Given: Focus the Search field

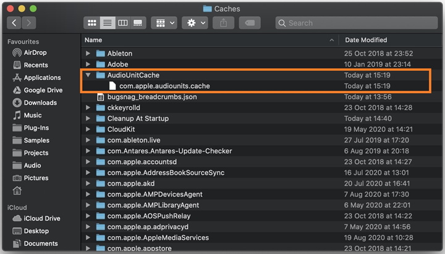Looking at the screenshot, I should [357, 23].
